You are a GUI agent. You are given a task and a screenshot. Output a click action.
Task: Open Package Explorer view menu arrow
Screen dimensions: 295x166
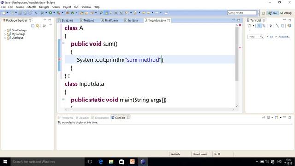pyautogui.click(x=50, y=25)
